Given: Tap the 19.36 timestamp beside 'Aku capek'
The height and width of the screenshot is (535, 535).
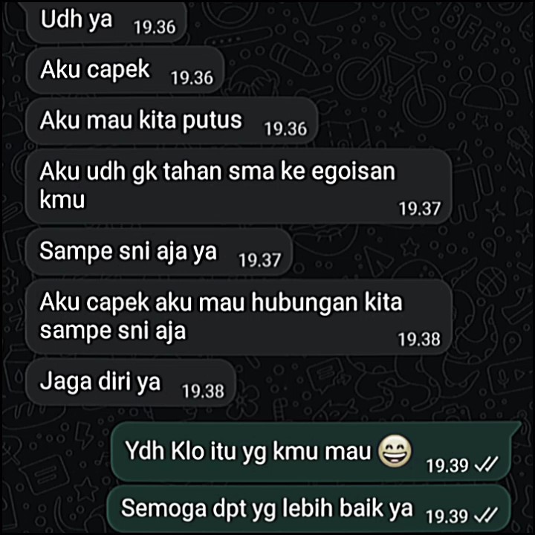Looking at the screenshot, I should [192, 78].
